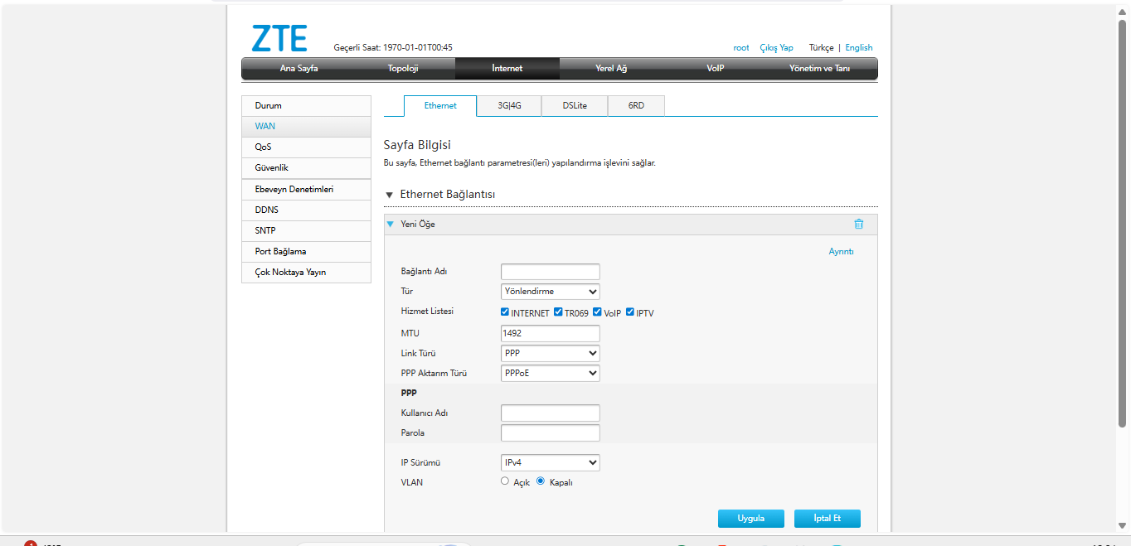Delete Yeni Öğe entry with trash icon

point(859,224)
